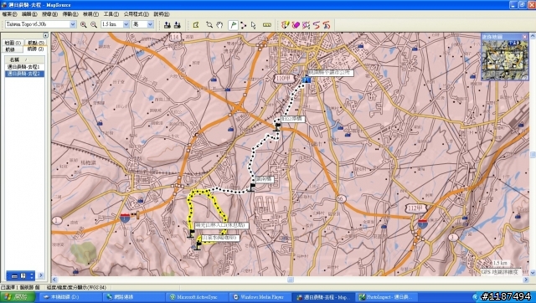Click the interstate shield on highway 1

click(x=125, y=218)
